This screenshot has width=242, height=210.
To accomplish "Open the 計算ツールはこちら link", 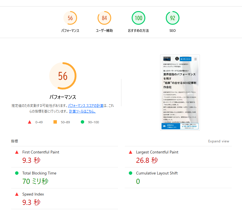I will pyautogui.click(x=82, y=111).
